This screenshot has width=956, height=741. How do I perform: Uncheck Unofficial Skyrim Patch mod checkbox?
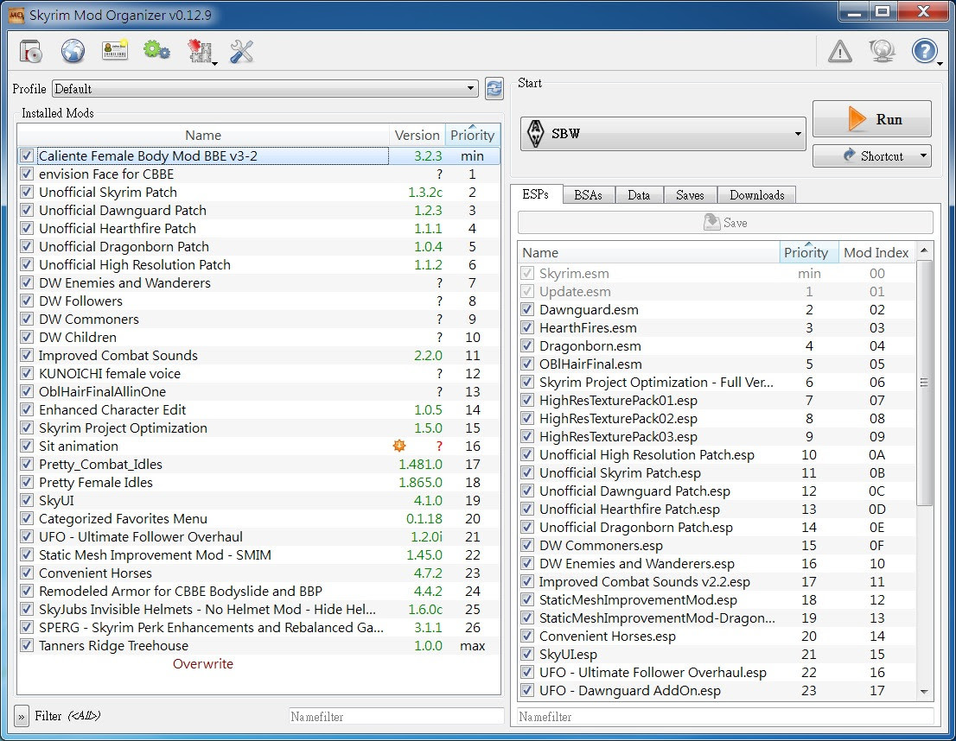(x=27, y=192)
